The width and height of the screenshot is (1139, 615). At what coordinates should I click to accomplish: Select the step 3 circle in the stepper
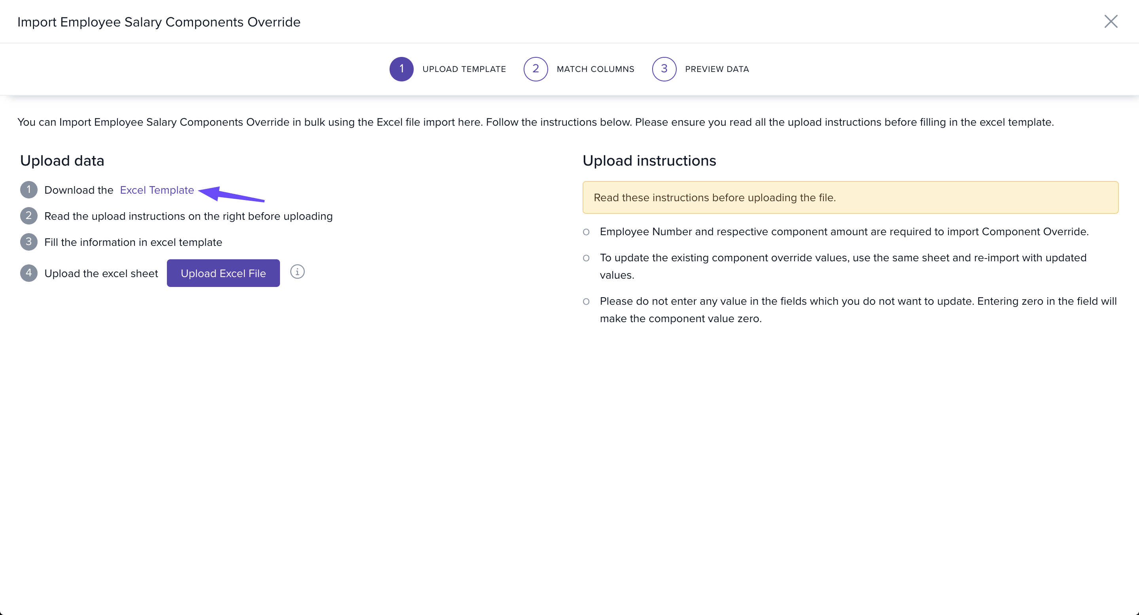pyautogui.click(x=664, y=69)
